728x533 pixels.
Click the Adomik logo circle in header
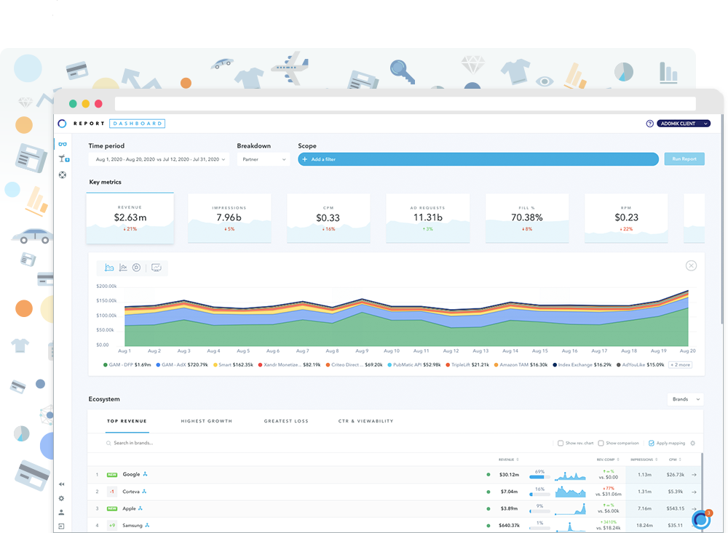coord(62,124)
